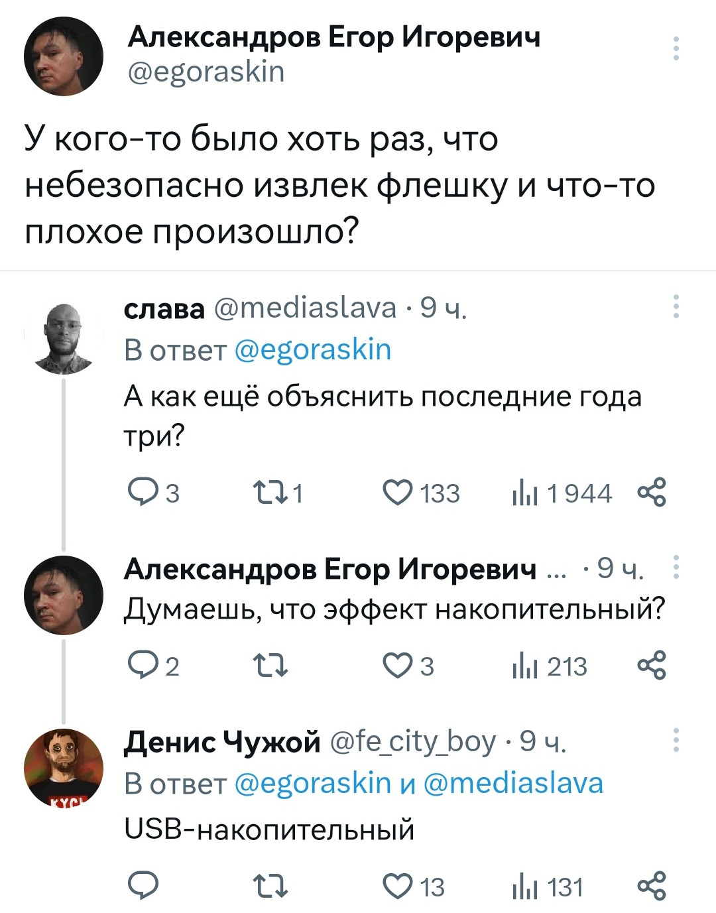This screenshot has width=716, height=913.
Task: Reply to "Думаешь, что эффект накопительный?" tweet
Action: pos(142,666)
